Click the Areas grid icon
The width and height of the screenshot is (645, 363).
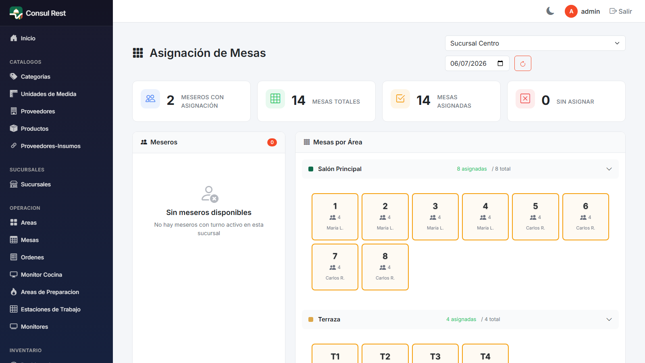point(14,223)
